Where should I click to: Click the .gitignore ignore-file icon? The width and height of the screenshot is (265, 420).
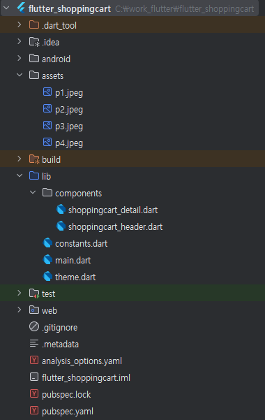click(x=34, y=327)
